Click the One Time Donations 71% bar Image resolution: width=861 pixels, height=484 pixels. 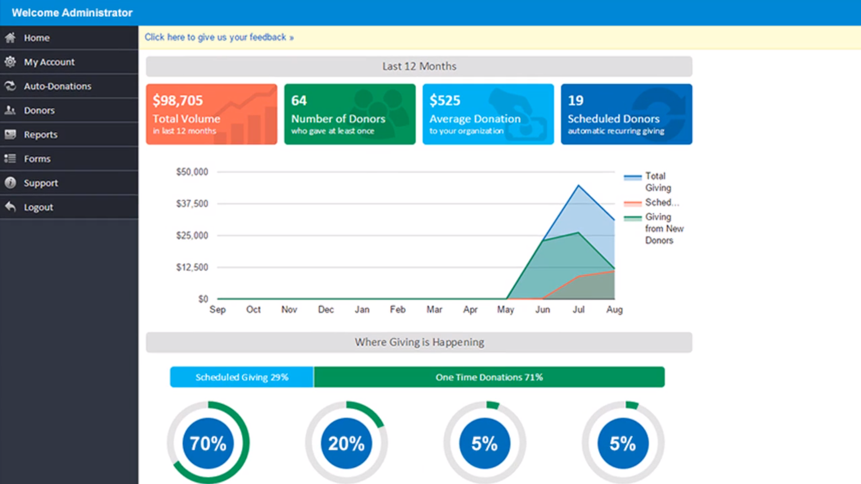point(489,377)
